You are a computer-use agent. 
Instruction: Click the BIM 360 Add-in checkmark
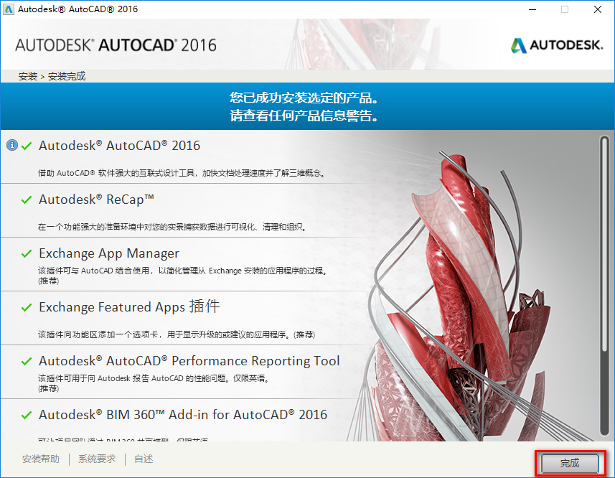coord(27,415)
